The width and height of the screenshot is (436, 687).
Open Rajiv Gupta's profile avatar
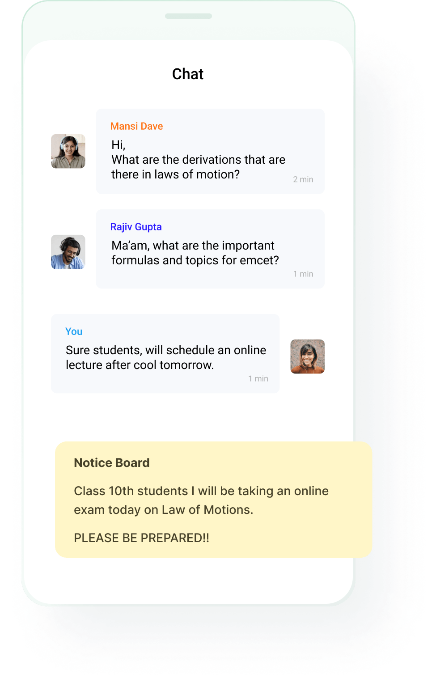click(68, 252)
